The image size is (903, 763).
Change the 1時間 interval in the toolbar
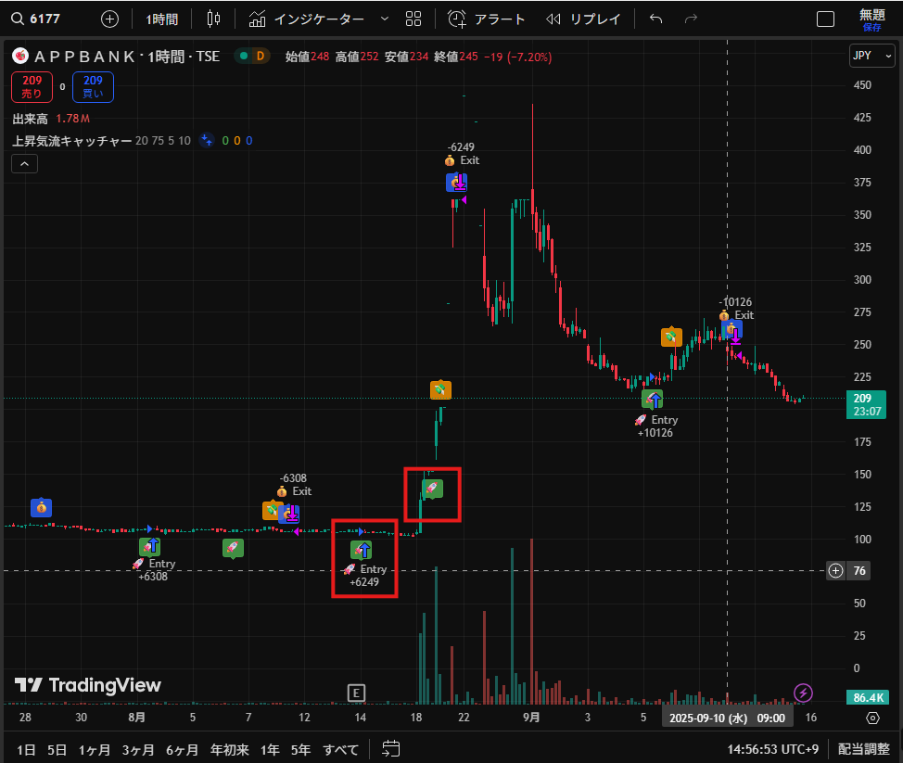pyautogui.click(x=162, y=19)
